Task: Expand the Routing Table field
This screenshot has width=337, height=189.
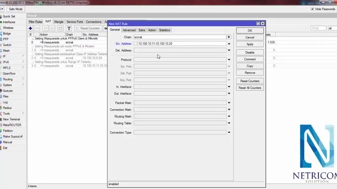Action: pyautogui.click(x=229, y=123)
